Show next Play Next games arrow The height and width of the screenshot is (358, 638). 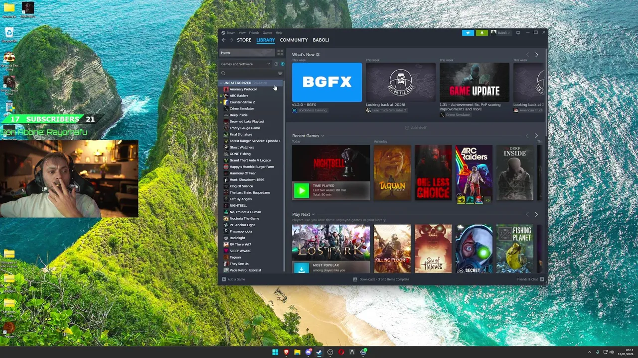click(536, 214)
